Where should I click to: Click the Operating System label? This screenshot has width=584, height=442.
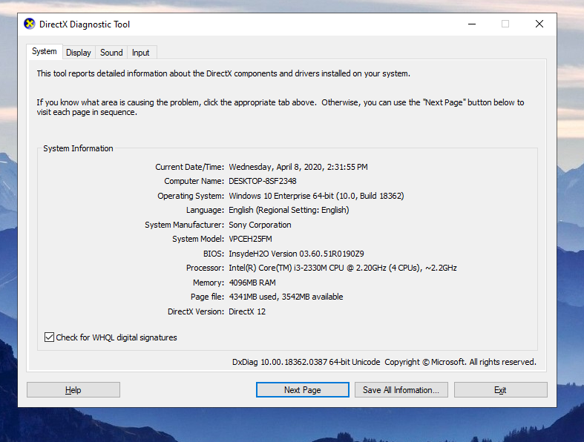click(191, 196)
